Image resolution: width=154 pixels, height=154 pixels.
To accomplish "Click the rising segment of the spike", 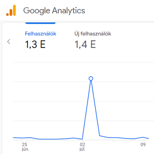I will (x=86, y=110).
